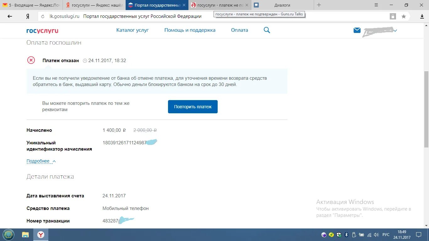Click the Повторить платеж button

coord(193,107)
